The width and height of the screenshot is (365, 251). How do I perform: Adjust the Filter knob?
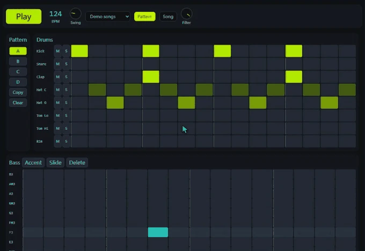tap(186, 14)
